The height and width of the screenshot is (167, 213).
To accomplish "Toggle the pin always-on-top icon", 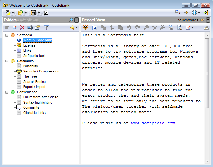I will pyautogui.click(x=186, y=13).
